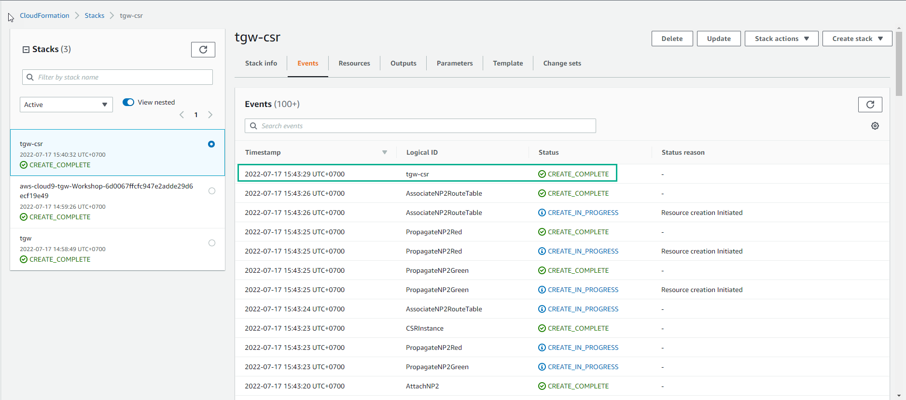The image size is (906, 400).
Task: Select the tgw stack radio button
Action: (x=211, y=243)
